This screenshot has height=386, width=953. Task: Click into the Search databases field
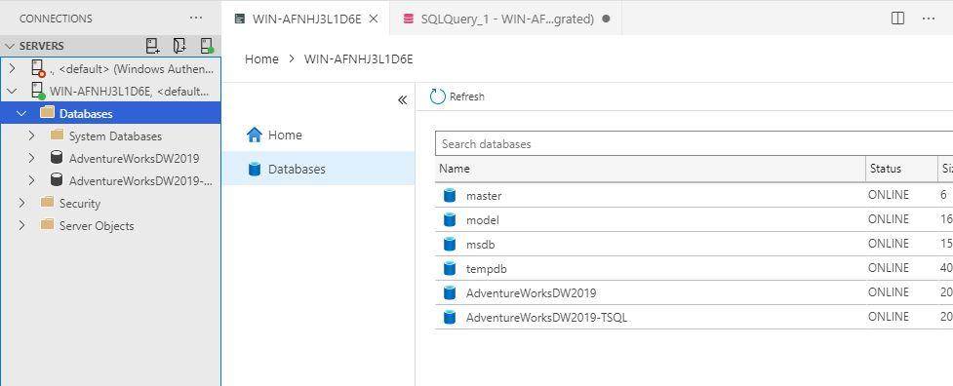[x=695, y=144]
